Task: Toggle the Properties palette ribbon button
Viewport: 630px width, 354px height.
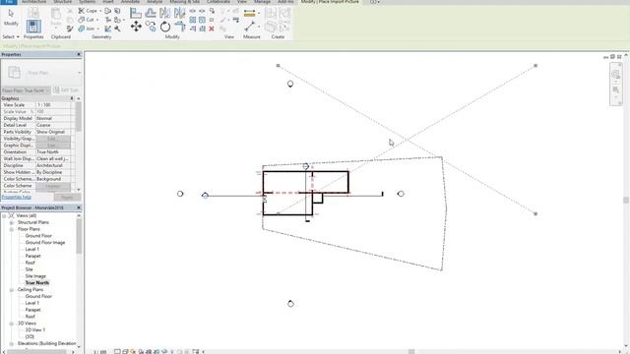Action: click(33, 27)
